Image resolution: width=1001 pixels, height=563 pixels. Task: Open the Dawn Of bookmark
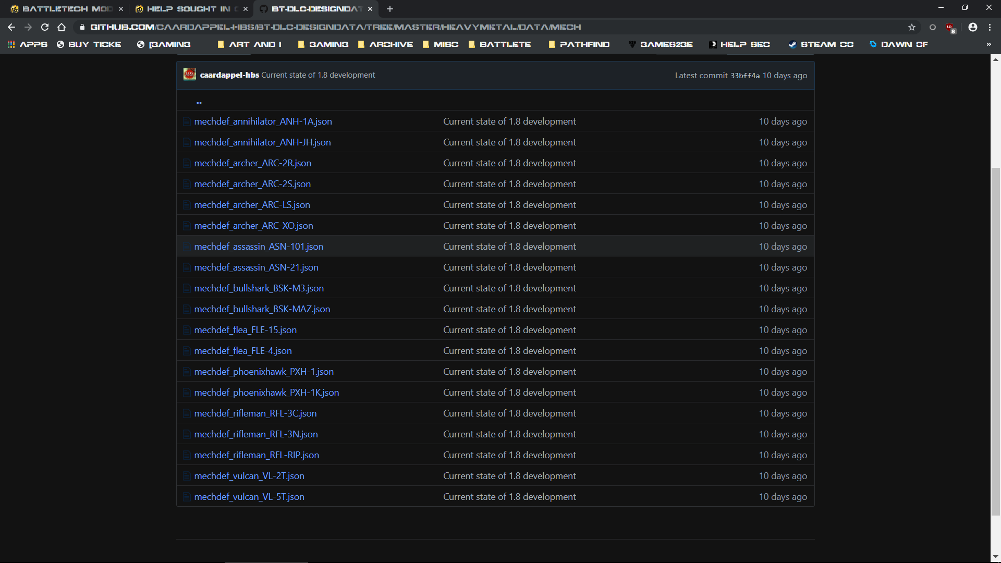(x=899, y=44)
